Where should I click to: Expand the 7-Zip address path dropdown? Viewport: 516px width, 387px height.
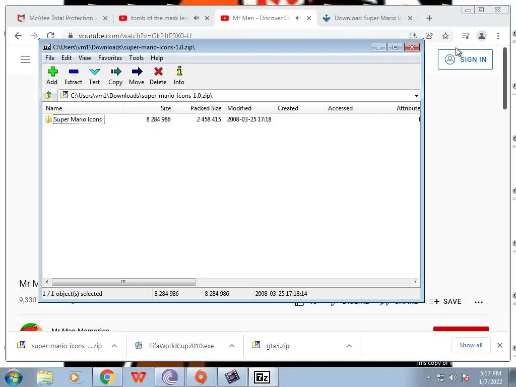point(416,95)
